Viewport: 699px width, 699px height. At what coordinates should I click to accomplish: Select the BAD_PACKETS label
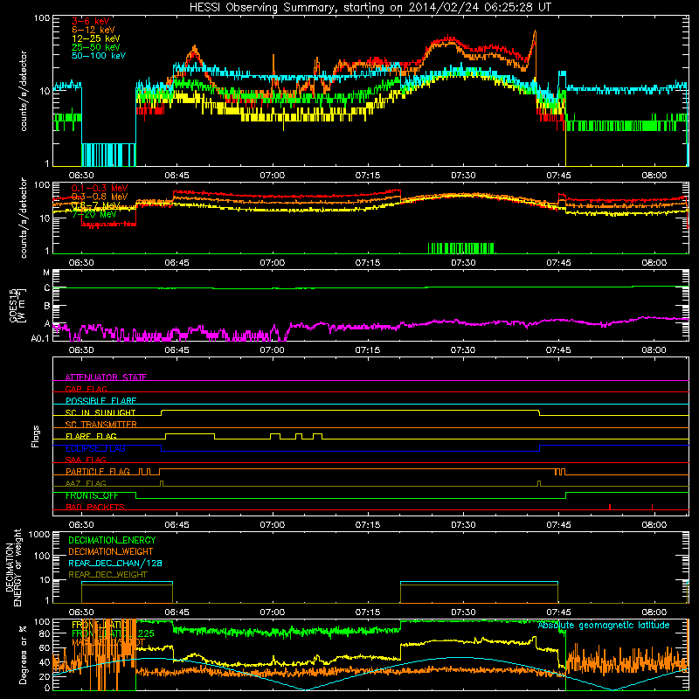[x=95, y=507]
